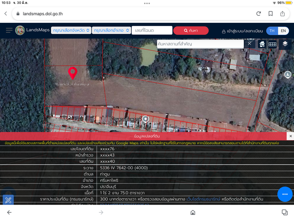Open the Treasury Department website link
The width and height of the screenshot is (294, 220).
coord(204,199)
